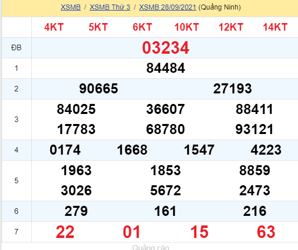Image resolution: width=298 pixels, height=250 pixels.
Task: Select first prize number 84484
Action: [166, 68]
